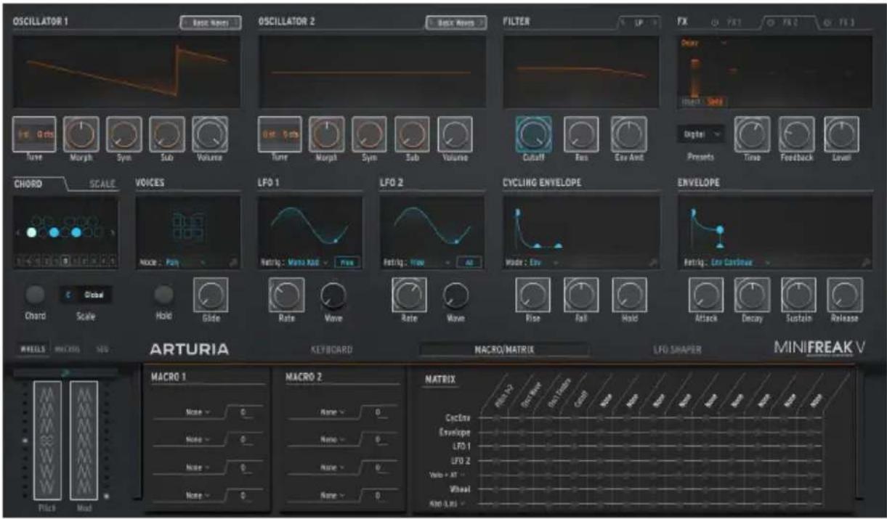Adjust the Filter Cutoff knob

(534, 134)
